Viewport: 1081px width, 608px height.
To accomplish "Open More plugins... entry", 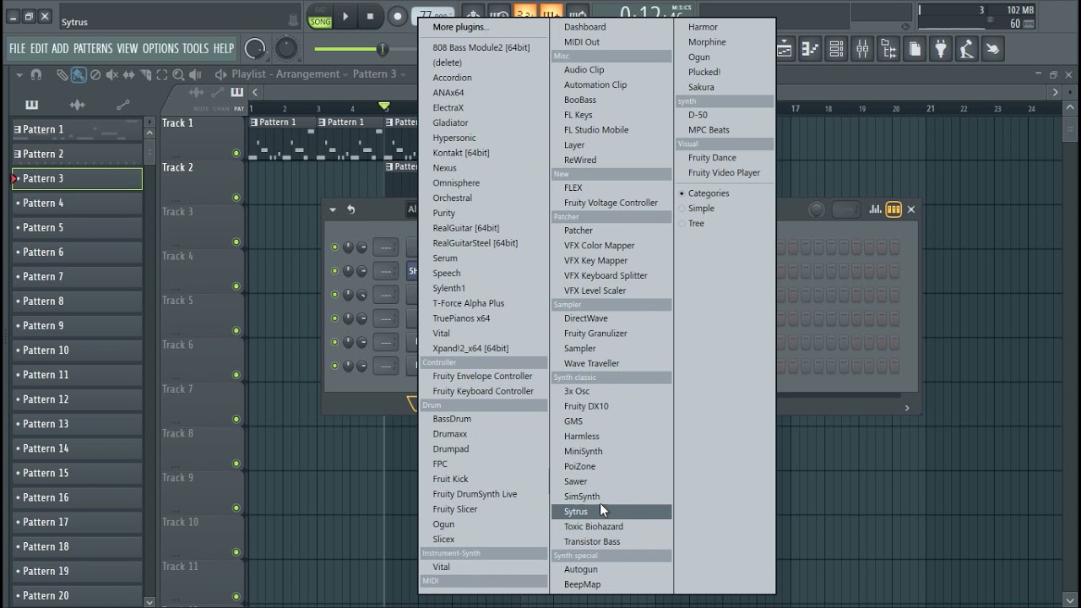I will point(461,27).
